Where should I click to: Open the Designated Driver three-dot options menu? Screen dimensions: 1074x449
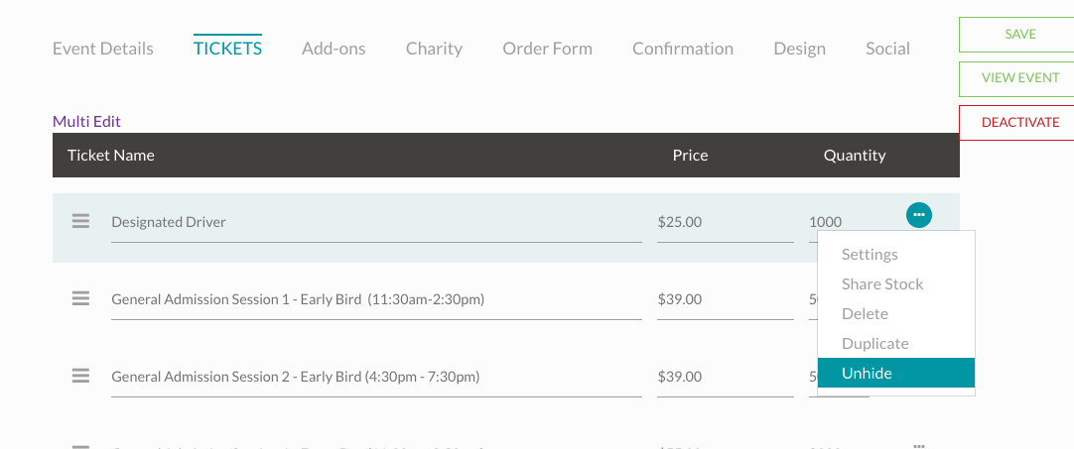919,214
